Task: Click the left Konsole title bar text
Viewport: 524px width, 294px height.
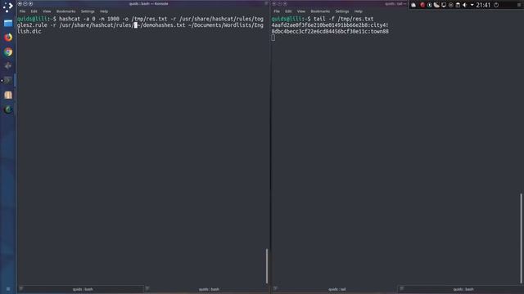Action: coord(149,3)
